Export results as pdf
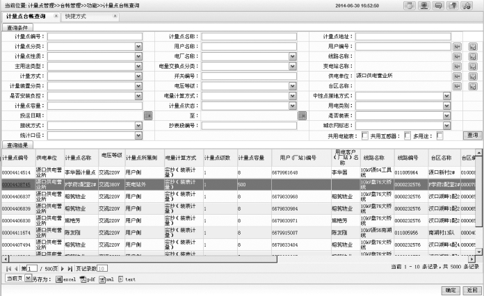Screen dimensions: 484x296 point(88,279)
